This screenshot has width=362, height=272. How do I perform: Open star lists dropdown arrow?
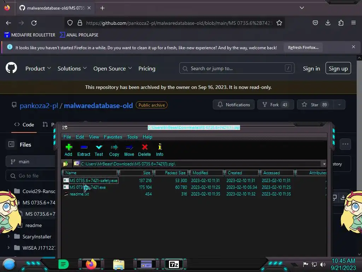(339, 105)
